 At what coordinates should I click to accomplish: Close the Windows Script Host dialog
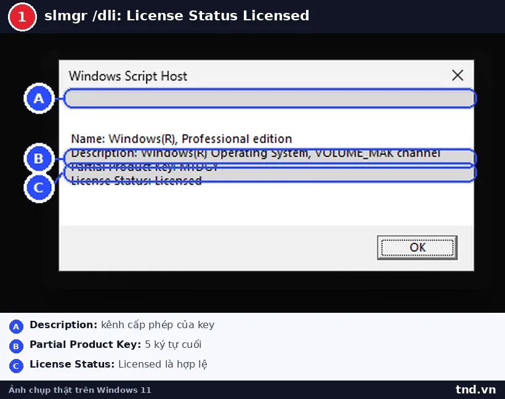pos(458,75)
